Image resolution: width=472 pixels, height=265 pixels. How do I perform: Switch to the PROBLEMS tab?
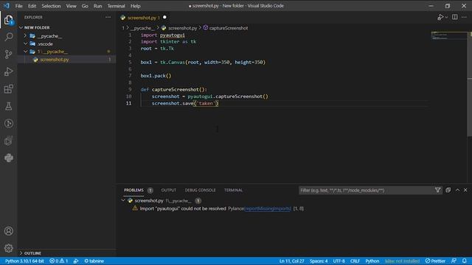coord(133,190)
